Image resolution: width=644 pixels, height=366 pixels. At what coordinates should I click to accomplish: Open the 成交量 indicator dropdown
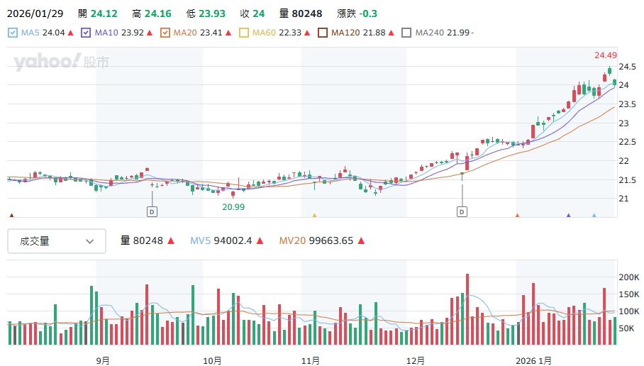pos(57,241)
